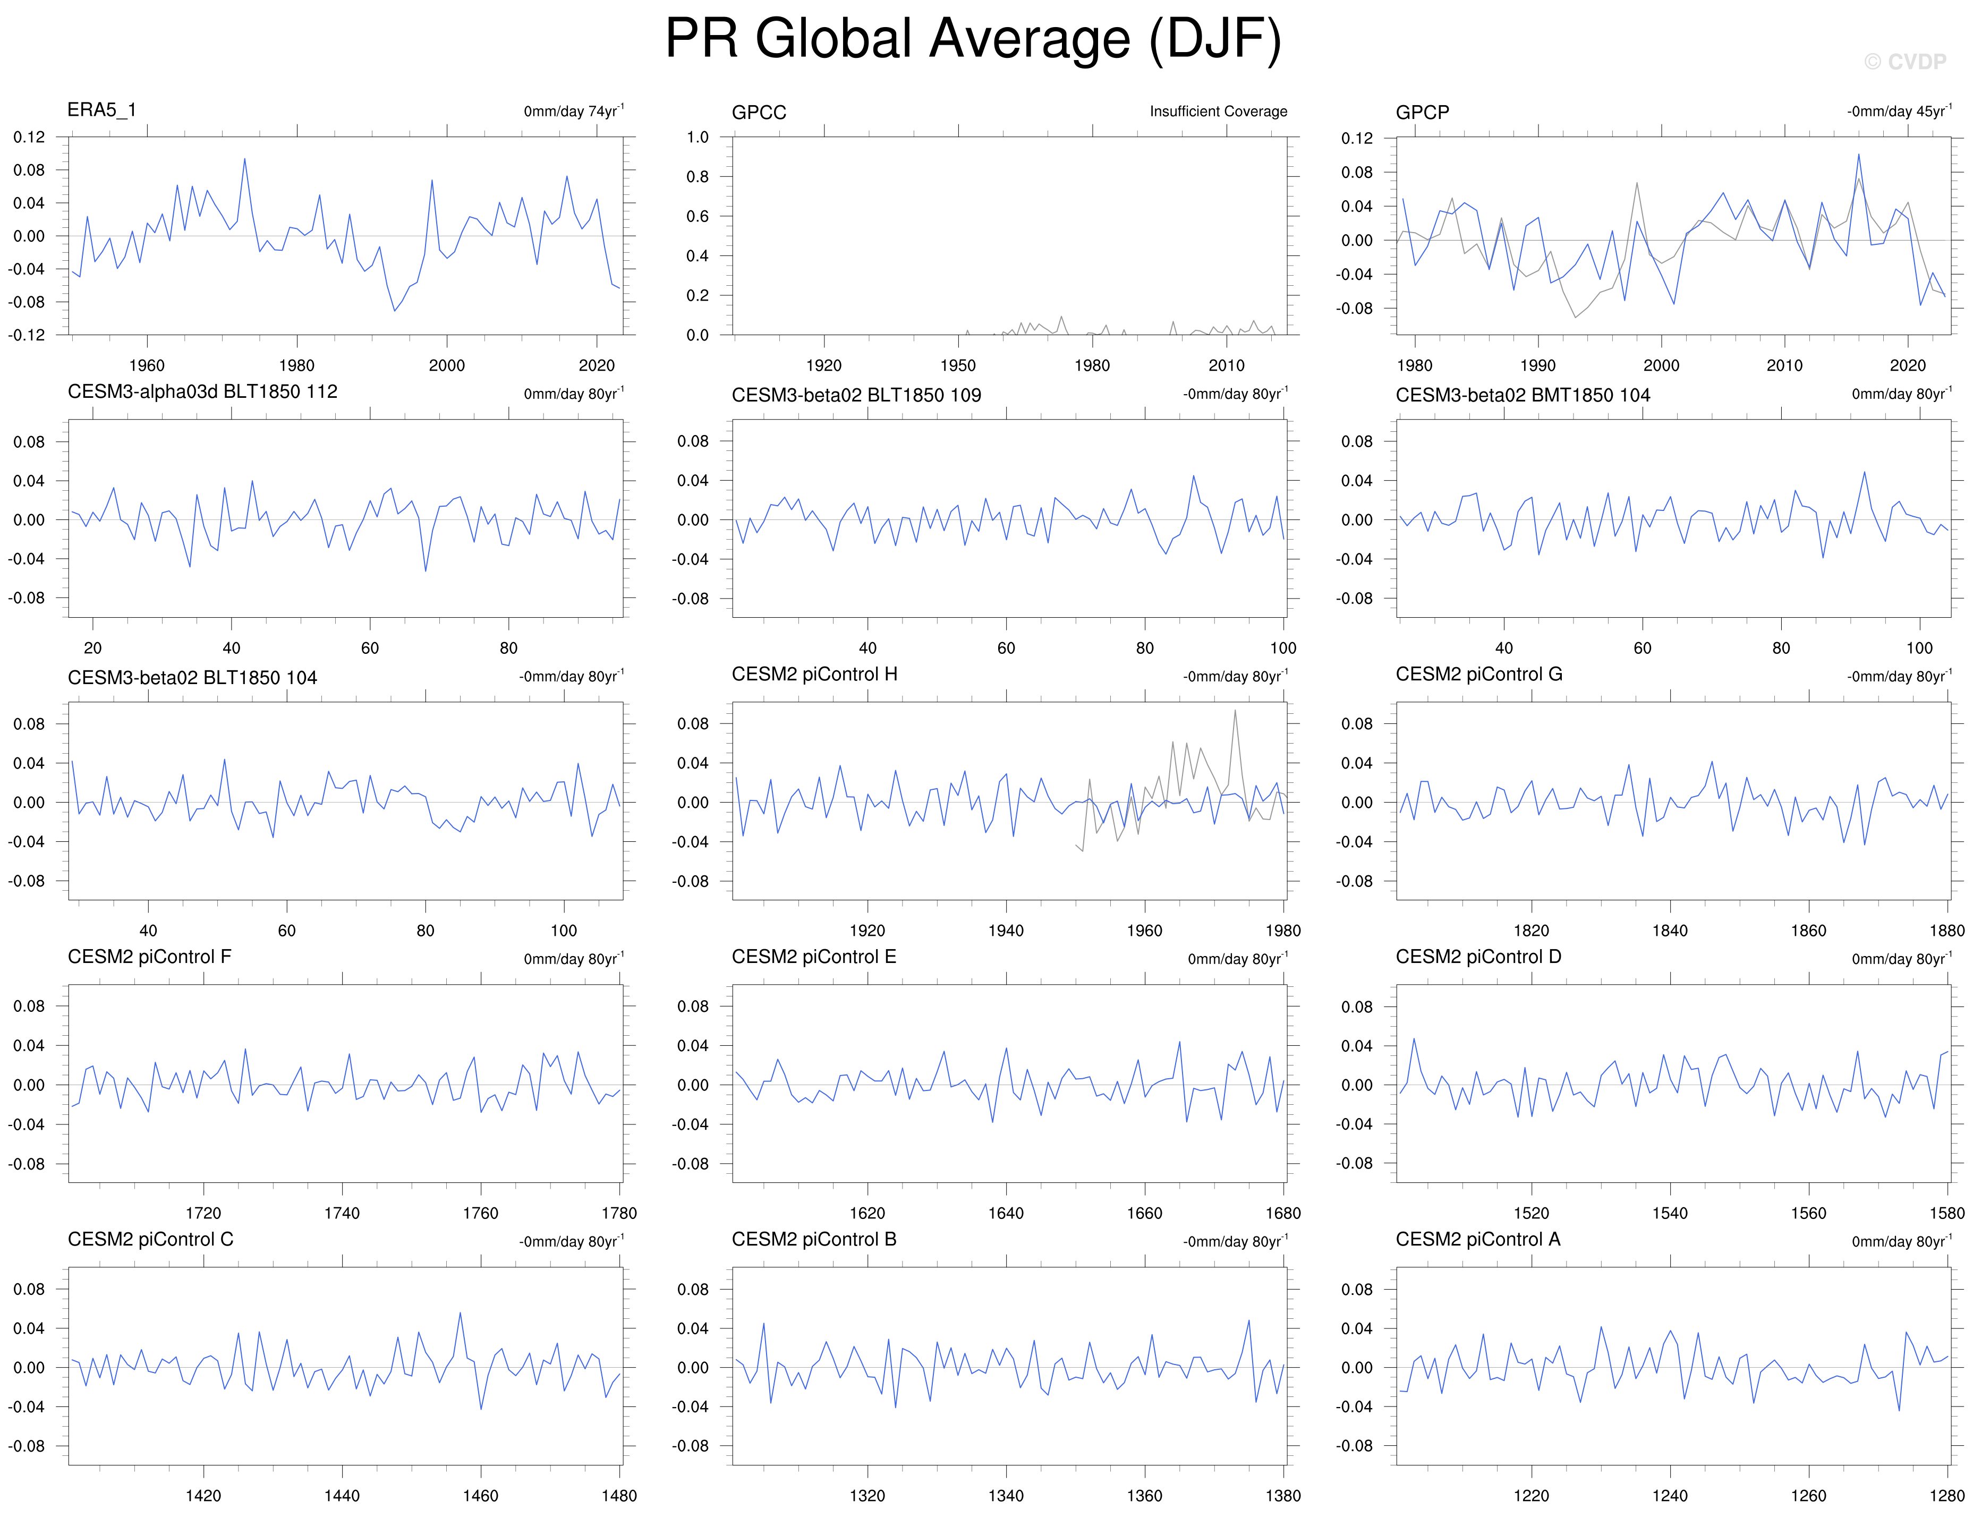
Task: Click the CESM2 piControl F title
Action: [x=149, y=957]
